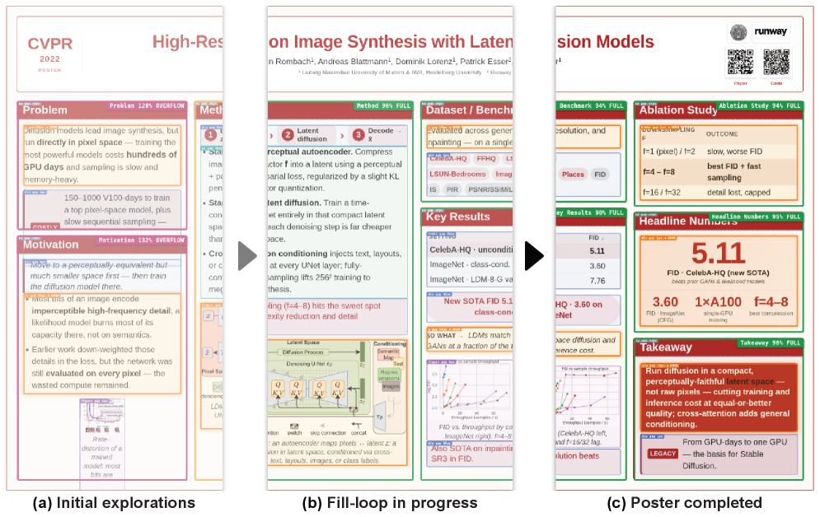This screenshot has height=517, width=820.
Task: Click the round university seal icon
Action: (738, 32)
